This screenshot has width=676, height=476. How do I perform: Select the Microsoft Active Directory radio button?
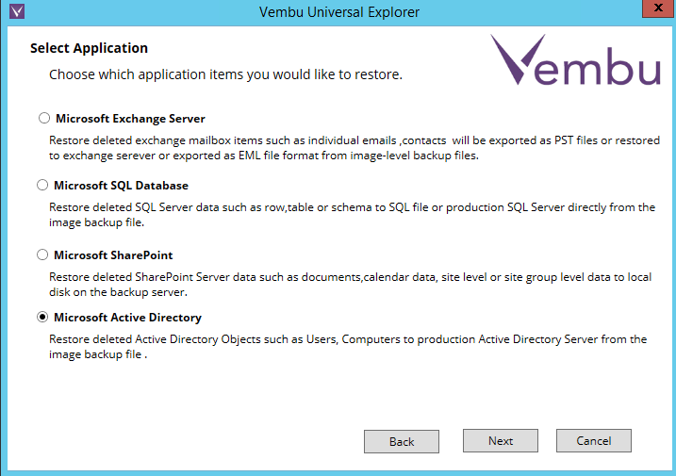click(x=42, y=318)
